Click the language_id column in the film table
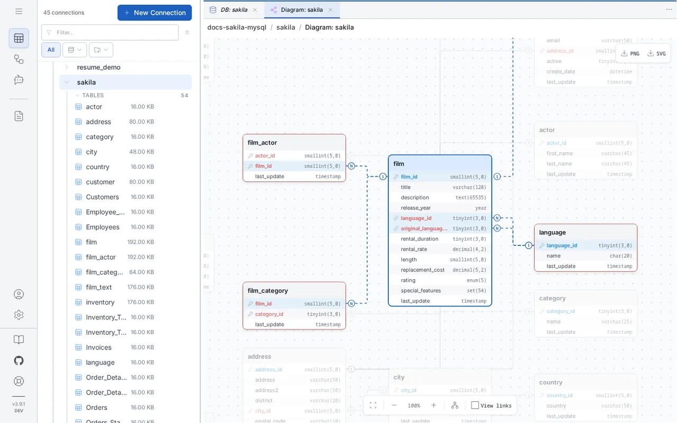 pyautogui.click(x=440, y=218)
